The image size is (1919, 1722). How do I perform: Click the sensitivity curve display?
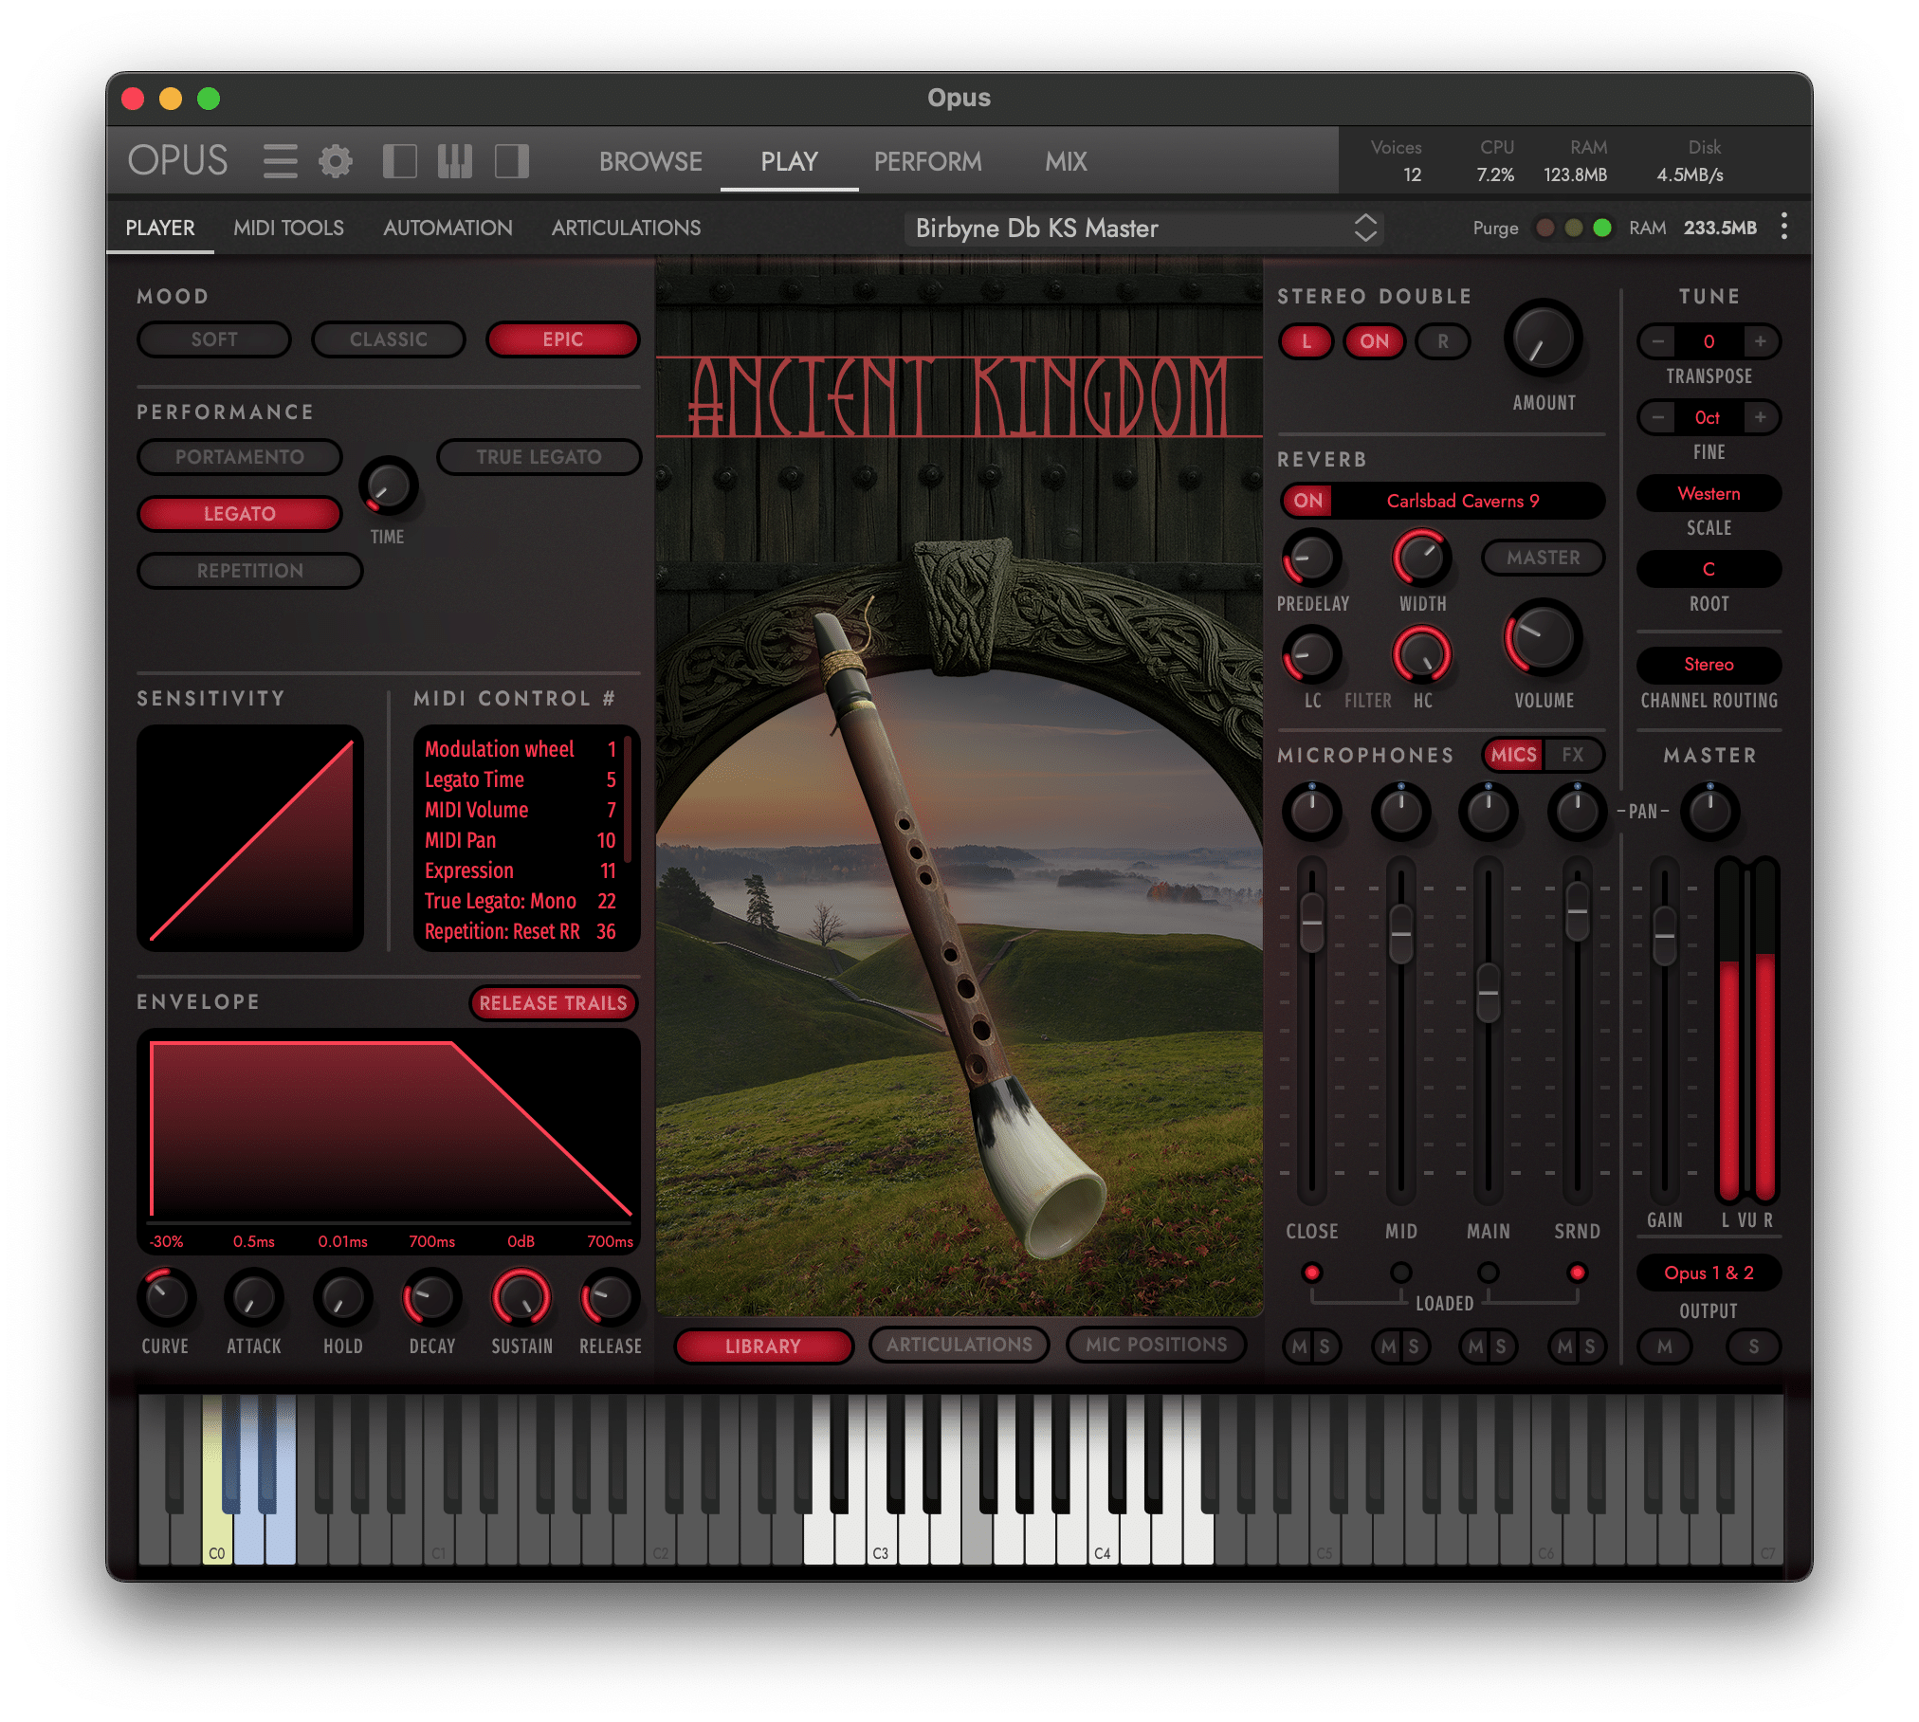250,838
